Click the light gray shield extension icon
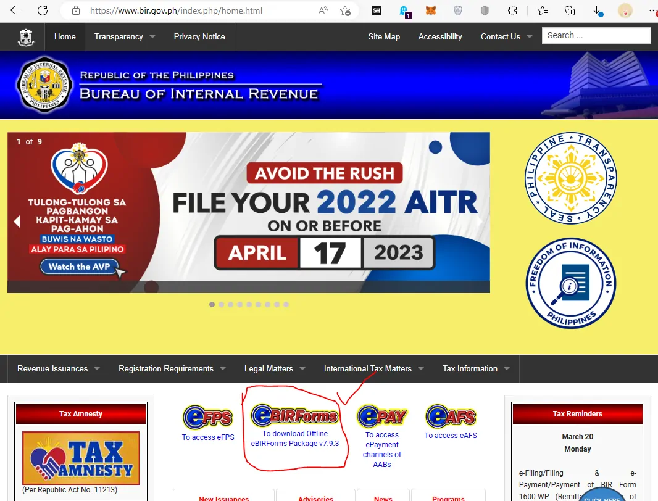Viewport: 658px width, 501px height. point(458,10)
